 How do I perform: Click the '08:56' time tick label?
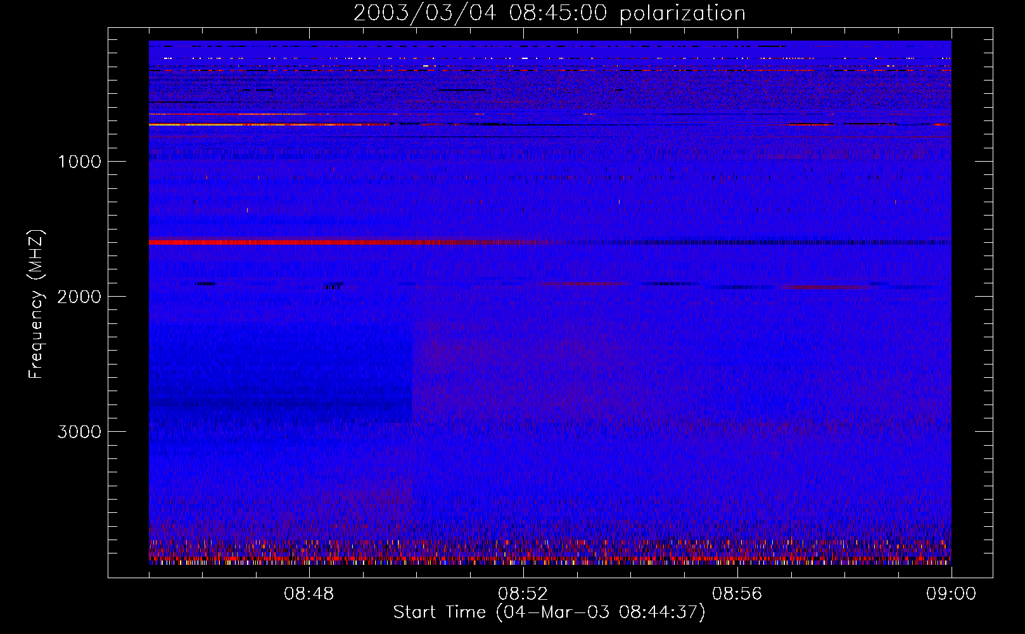pyautogui.click(x=737, y=594)
